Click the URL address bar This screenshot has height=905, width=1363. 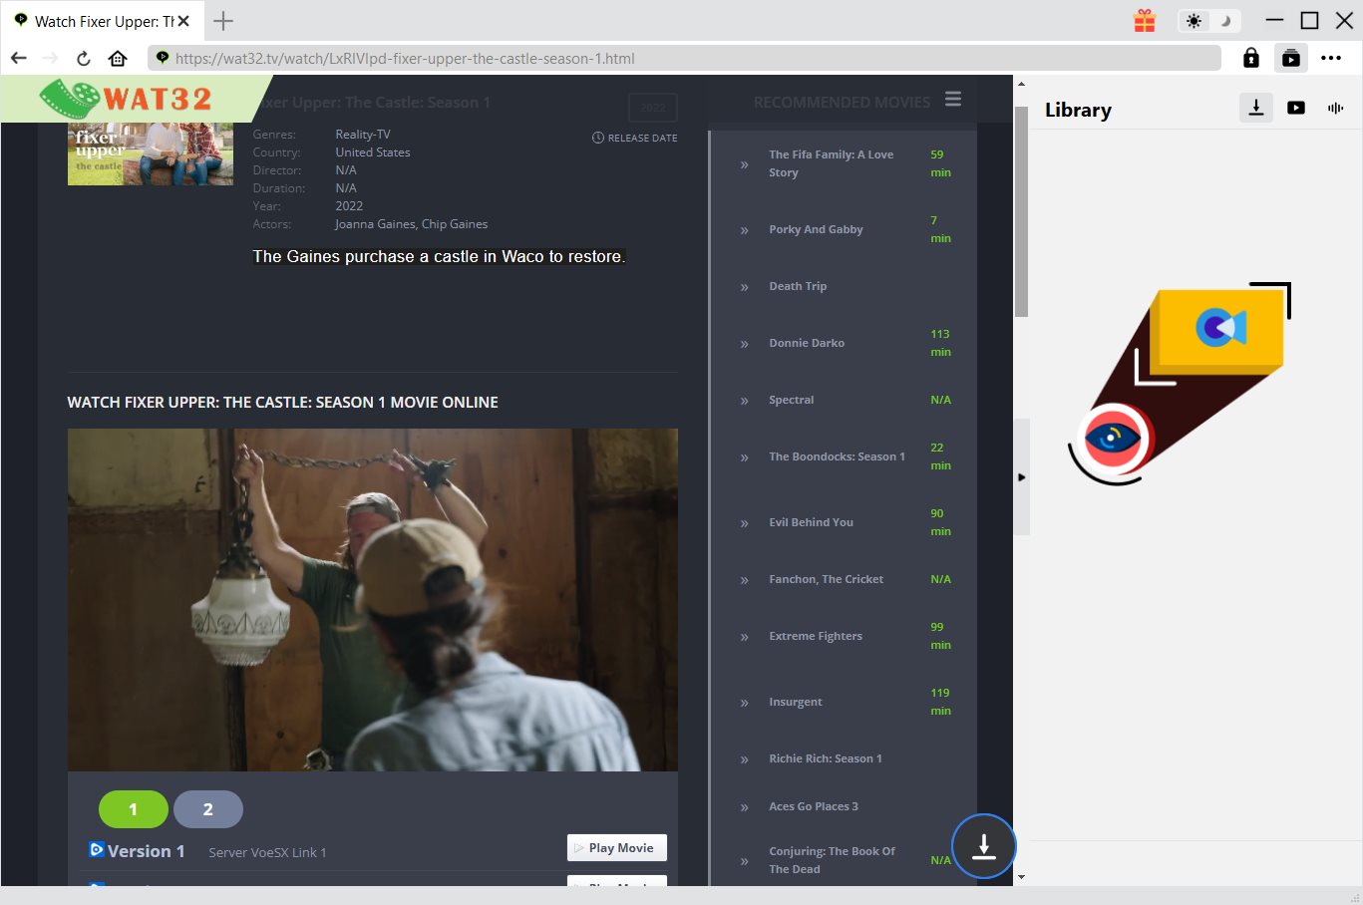(x=688, y=58)
